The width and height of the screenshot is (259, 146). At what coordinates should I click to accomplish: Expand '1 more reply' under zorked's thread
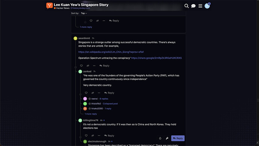coord(91,114)
